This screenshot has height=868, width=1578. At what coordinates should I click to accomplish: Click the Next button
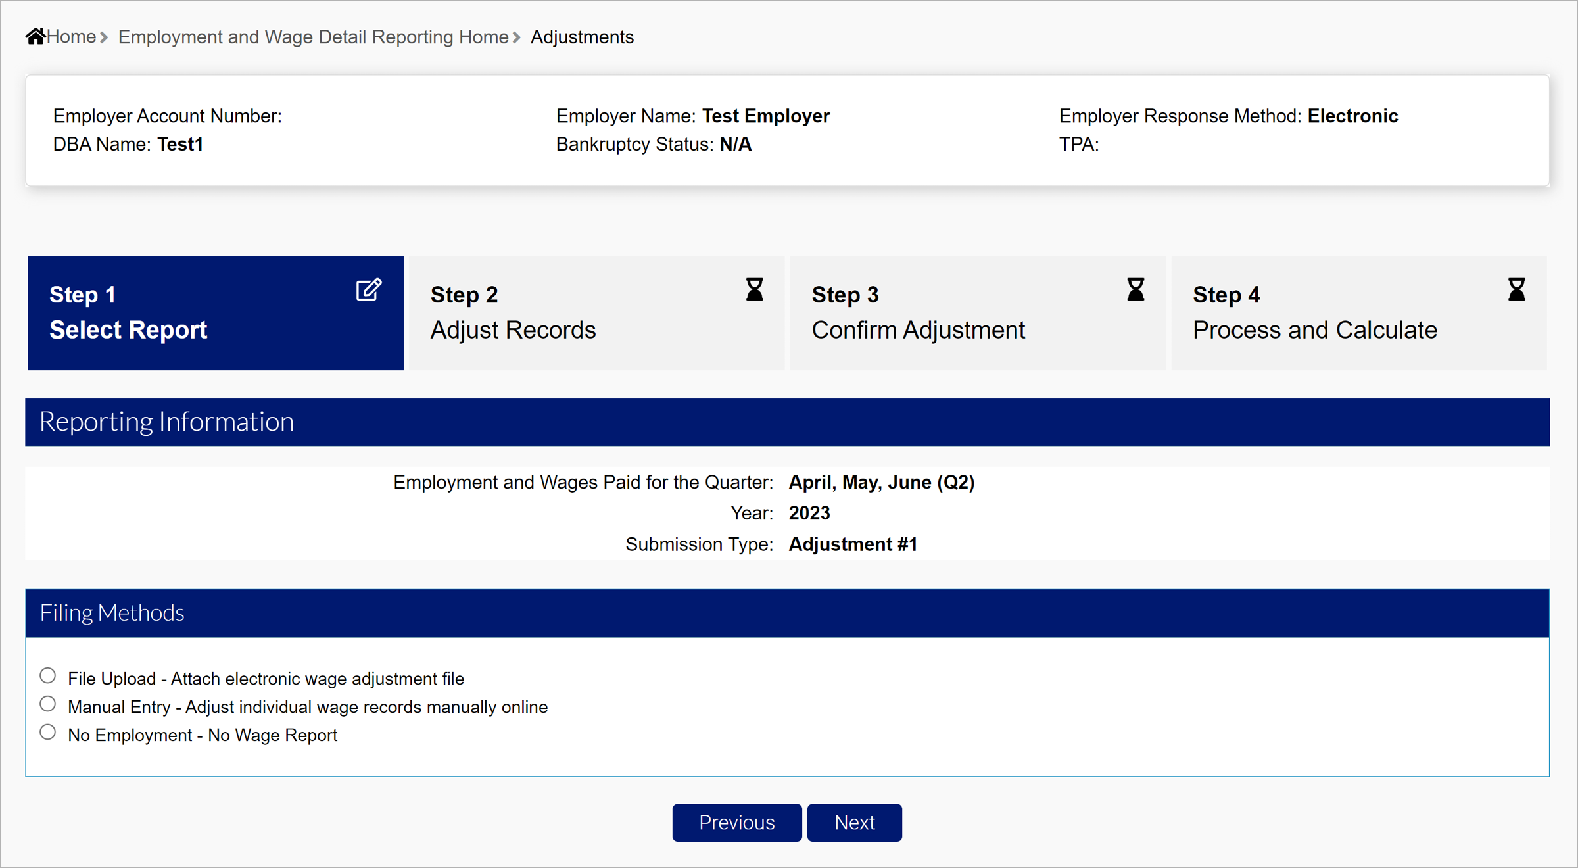tap(854, 823)
